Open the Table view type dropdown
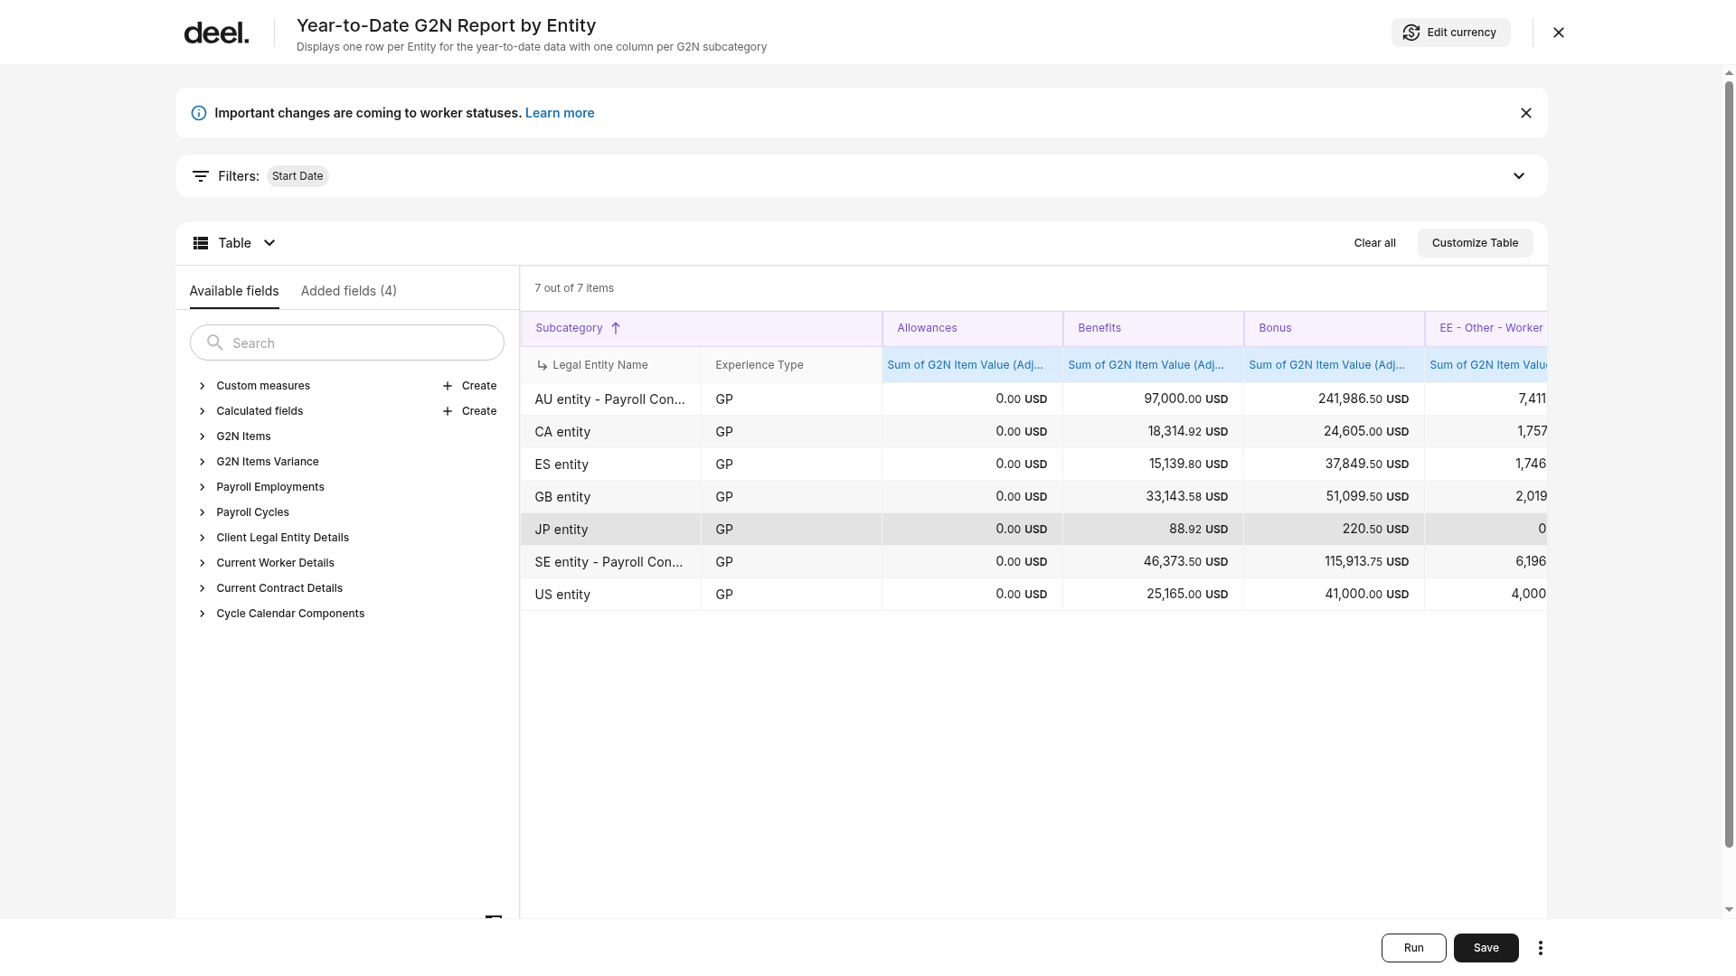This screenshot has width=1736, height=976. (234, 243)
